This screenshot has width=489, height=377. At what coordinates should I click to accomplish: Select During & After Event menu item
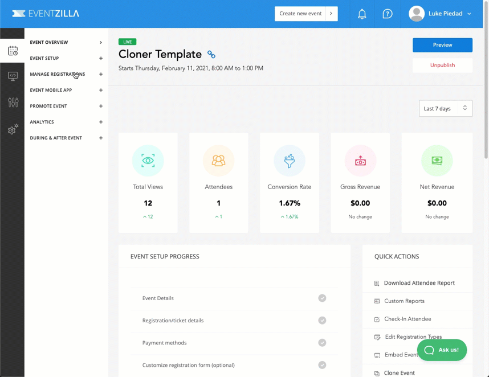click(56, 138)
